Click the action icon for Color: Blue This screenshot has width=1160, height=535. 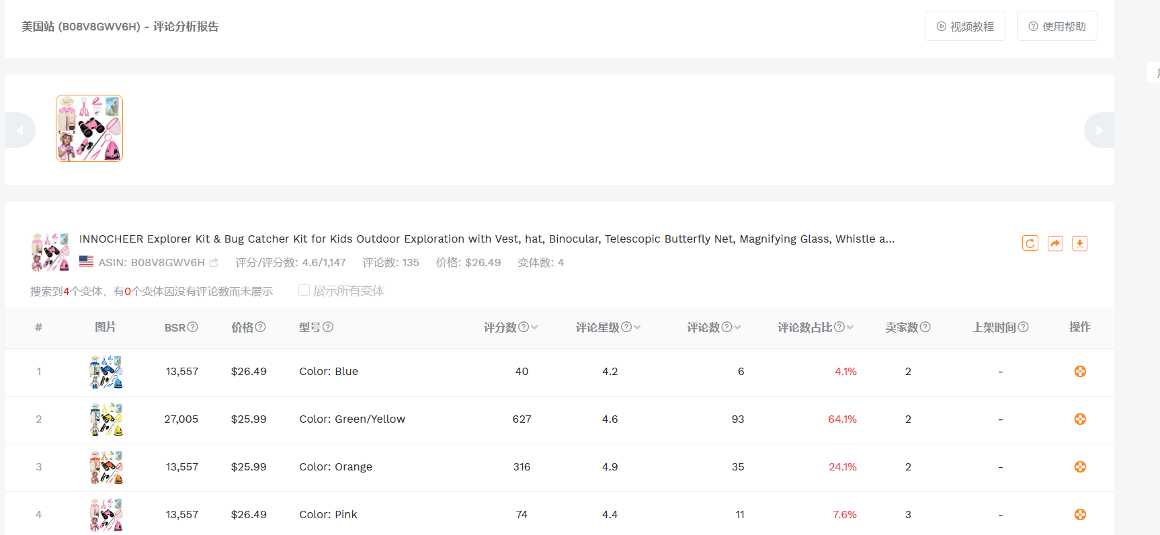point(1080,372)
